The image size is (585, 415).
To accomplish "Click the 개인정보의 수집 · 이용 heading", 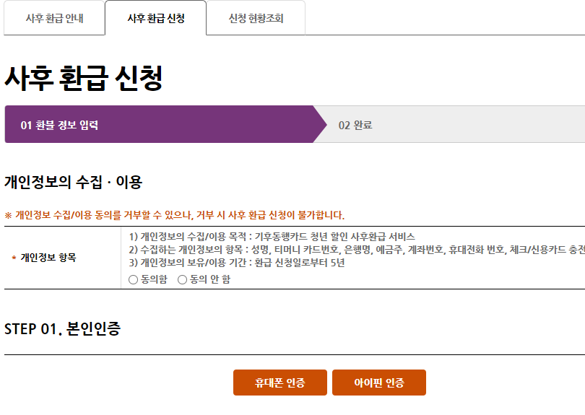I will [73, 183].
